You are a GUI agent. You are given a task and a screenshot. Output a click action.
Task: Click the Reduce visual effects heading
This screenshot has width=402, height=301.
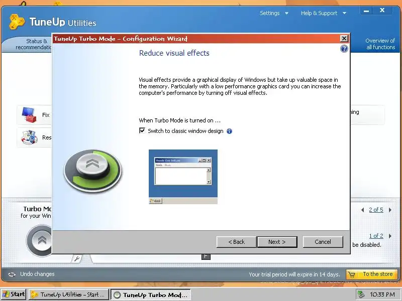(x=174, y=53)
